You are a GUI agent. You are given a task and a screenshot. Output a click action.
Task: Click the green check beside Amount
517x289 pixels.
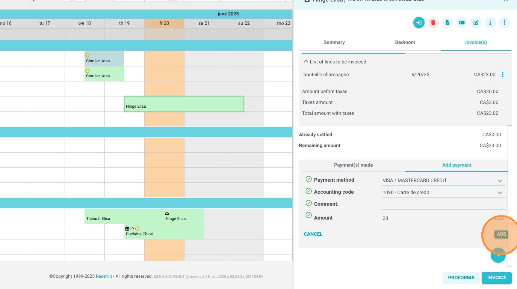click(308, 215)
